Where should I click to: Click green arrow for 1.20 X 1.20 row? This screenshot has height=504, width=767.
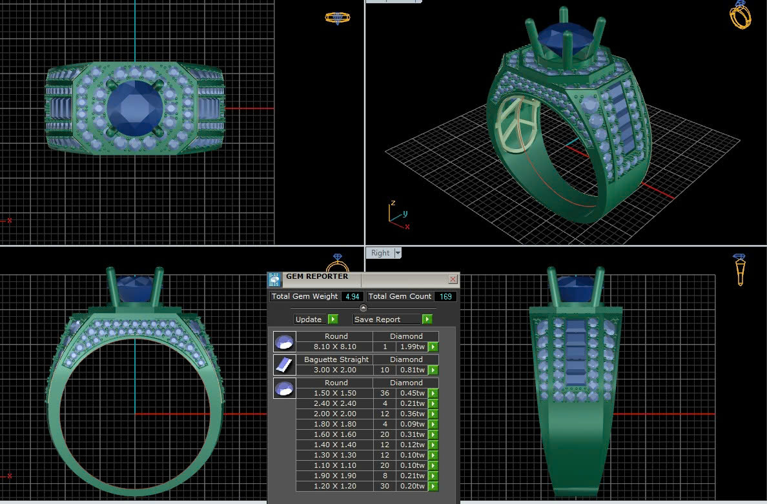tap(433, 486)
